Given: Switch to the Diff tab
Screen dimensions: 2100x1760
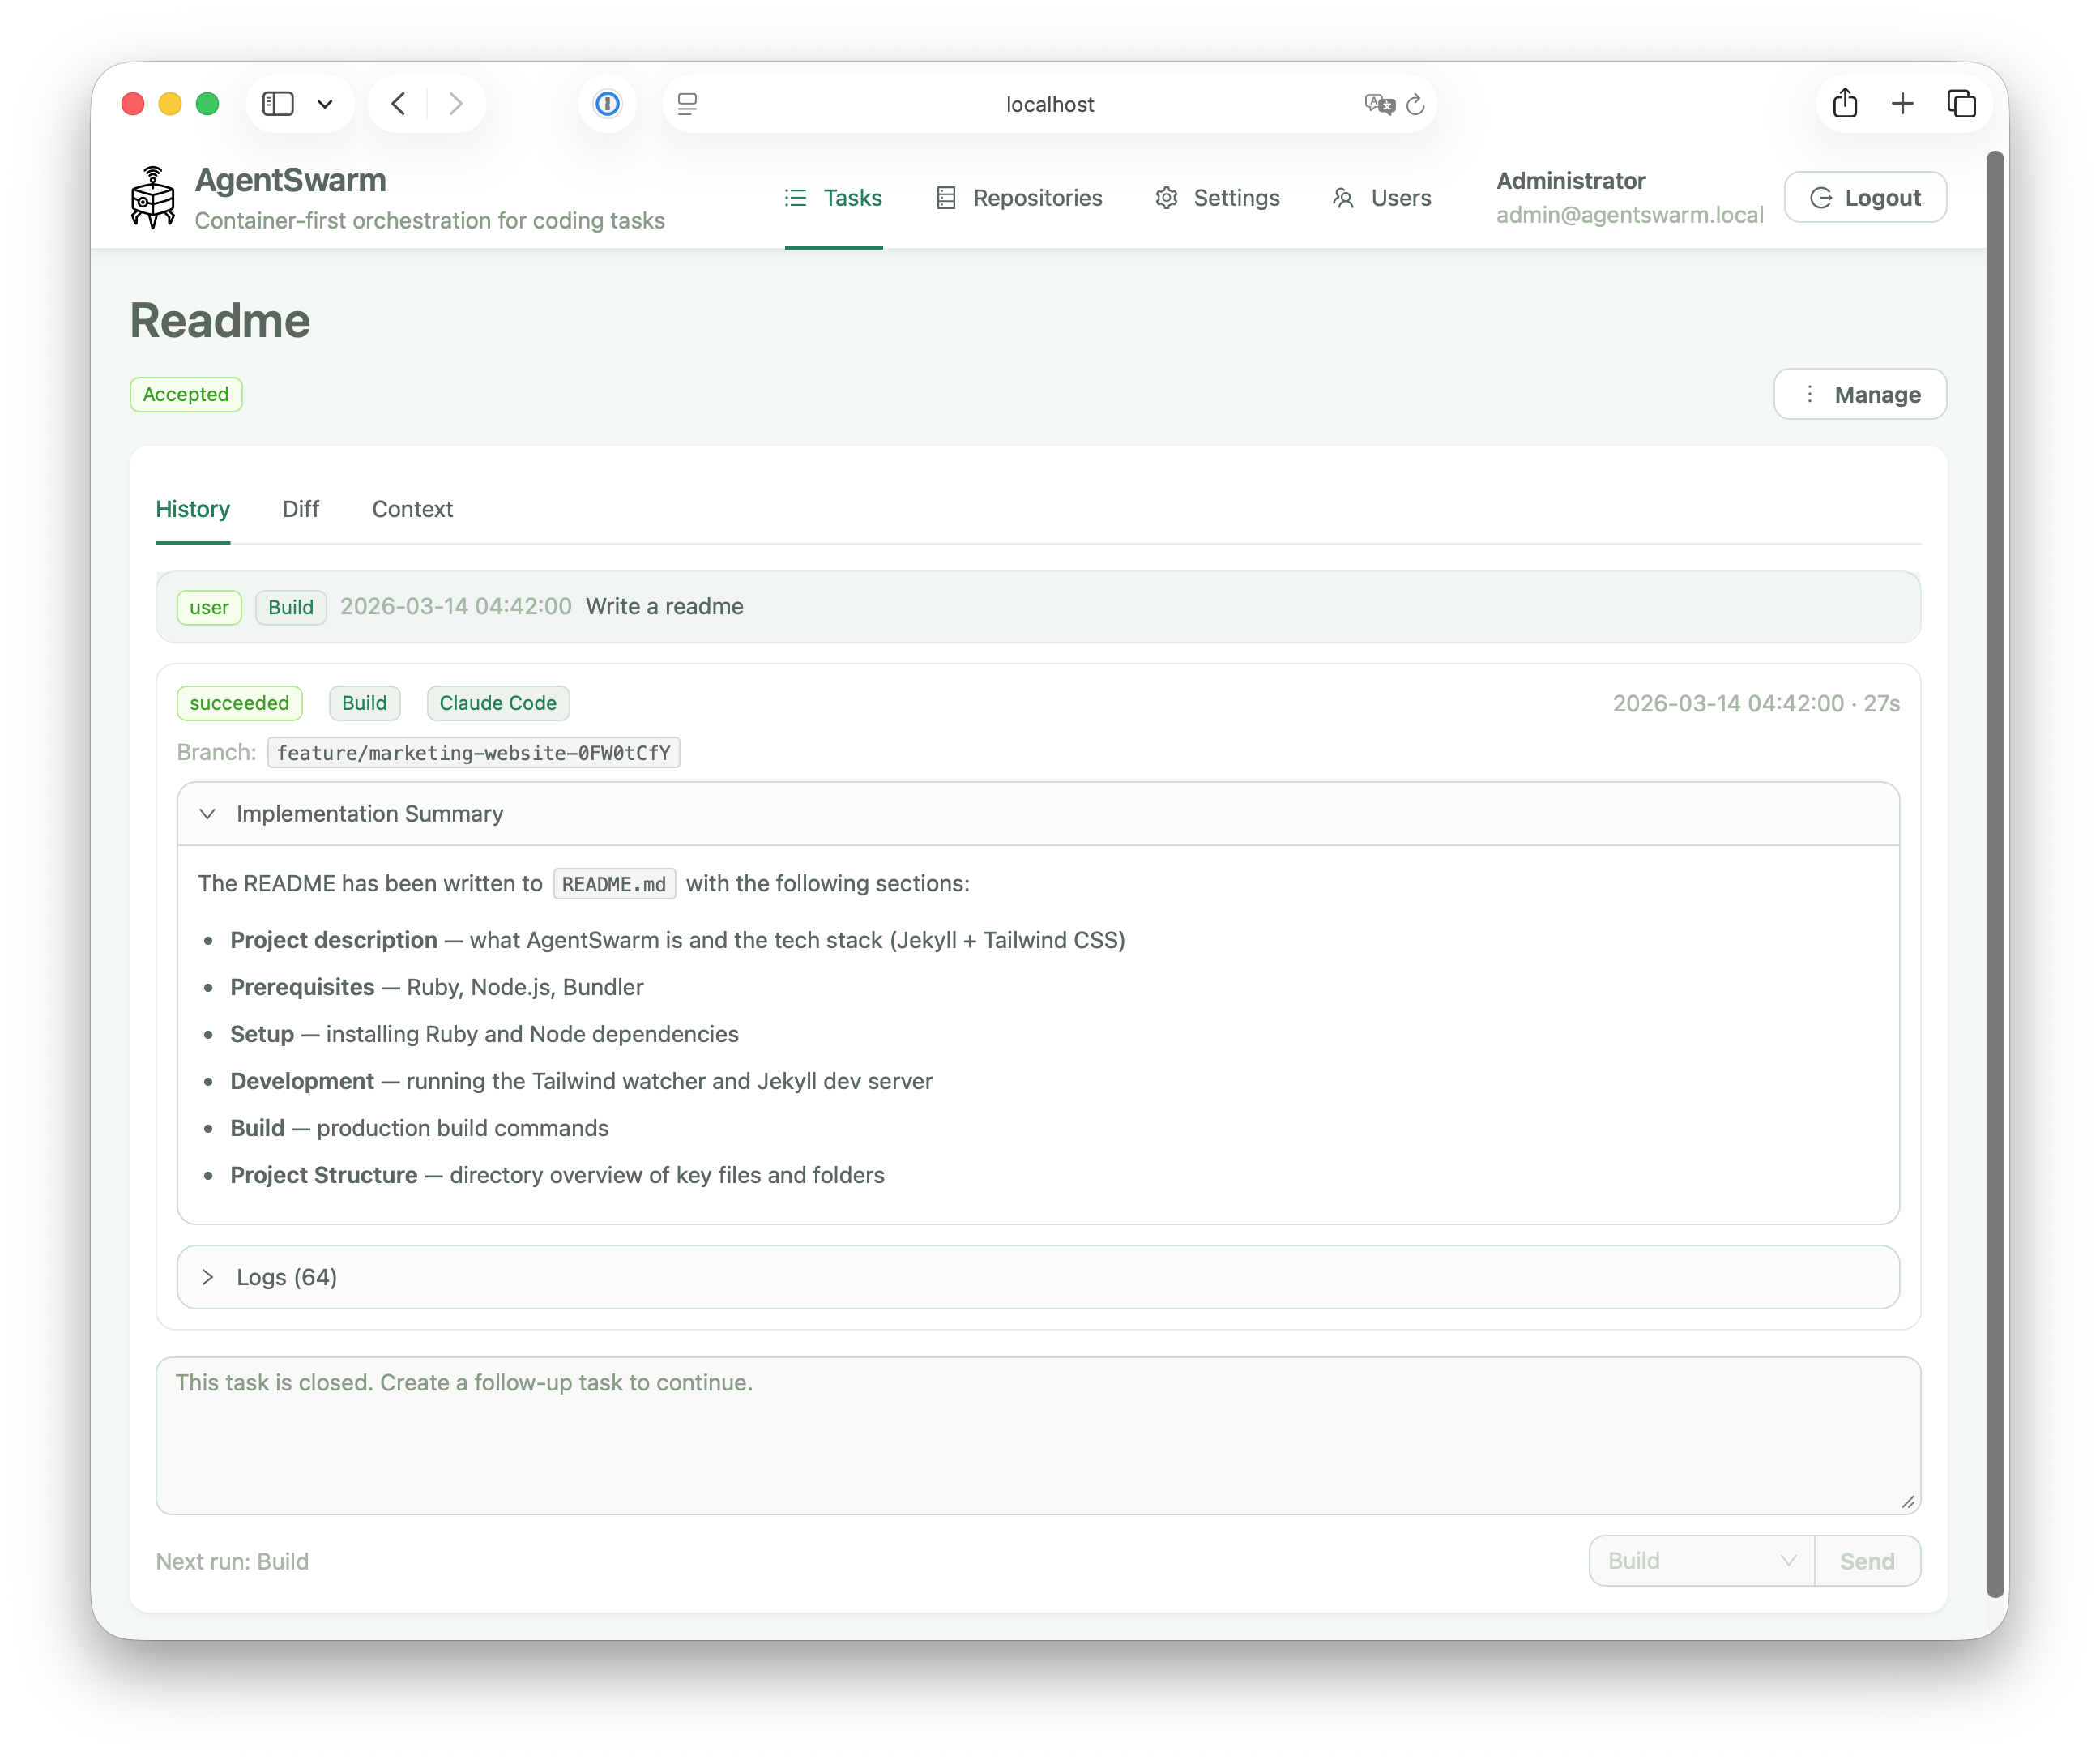Looking at the screenshot, I should tap(301, 509).
